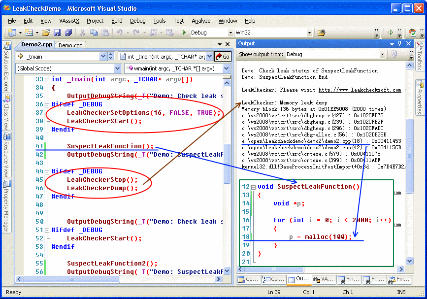This screenshot has height=299, width=427.
Task: Collapse the _tmain function at line 33
Action: point(47,80)
